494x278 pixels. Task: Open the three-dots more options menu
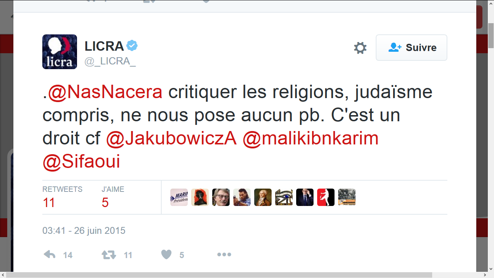[224, 255]
